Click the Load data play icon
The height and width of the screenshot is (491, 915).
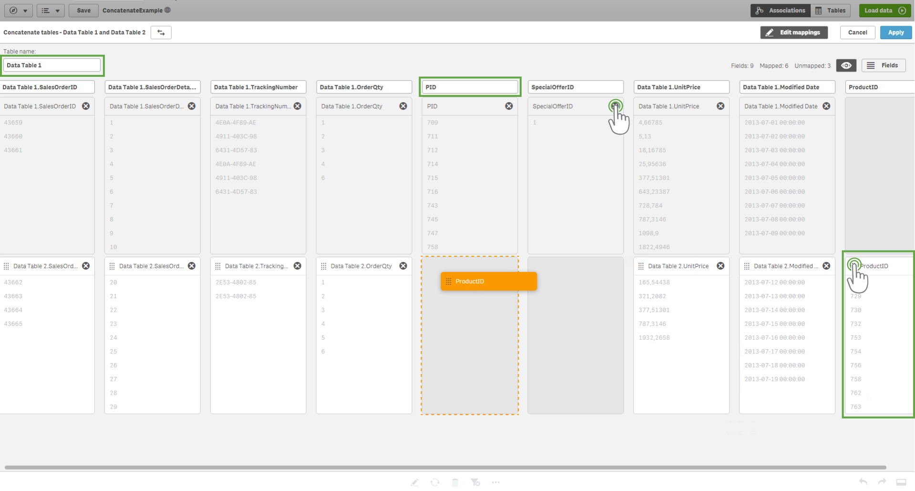[x=902, y=10]
